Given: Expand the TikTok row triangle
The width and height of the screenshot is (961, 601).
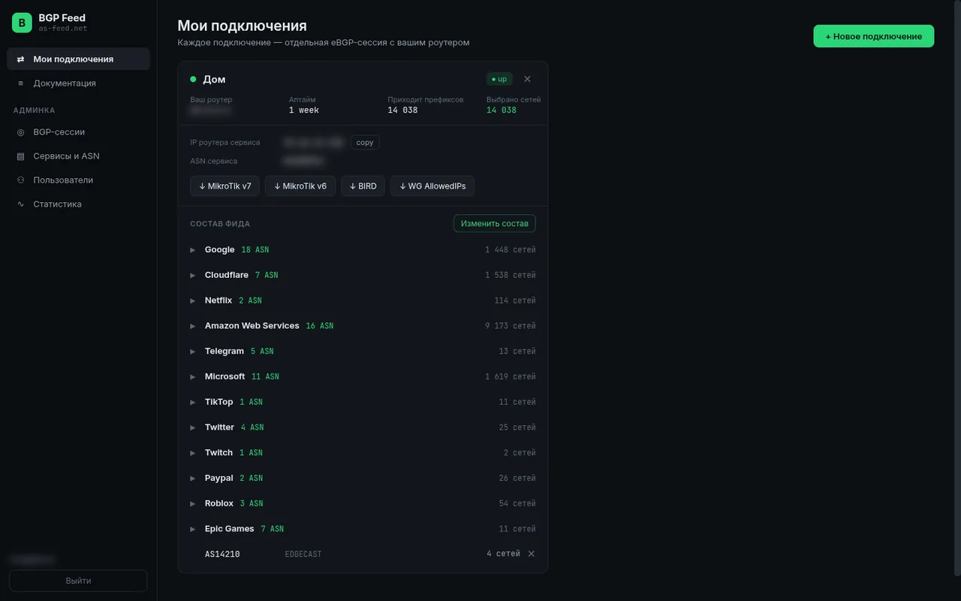Looking at the screenshot, I should pyautogui.click(x=193, y=402).
